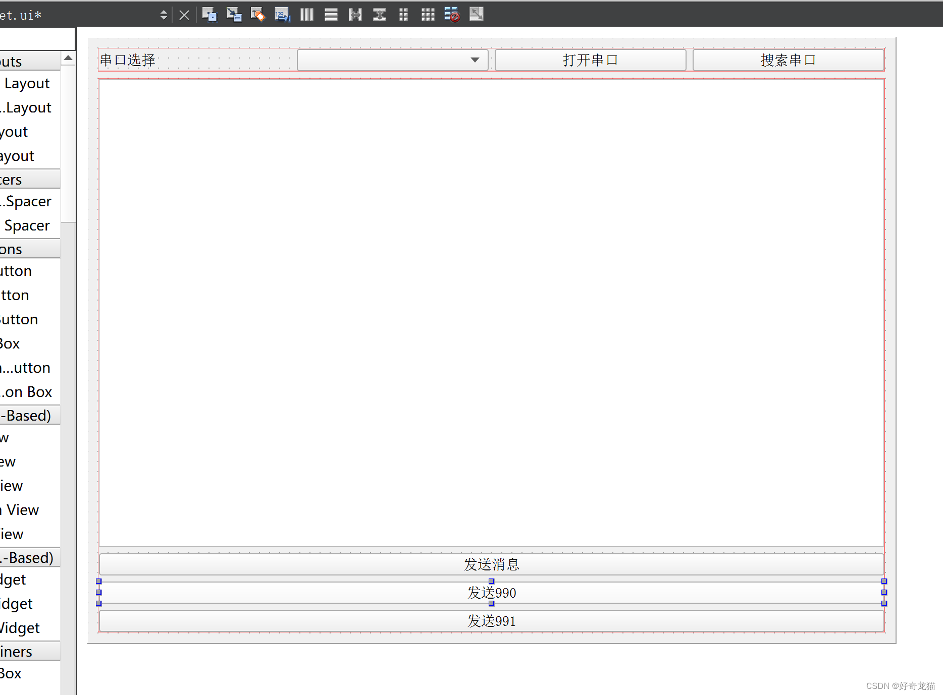This screenshot has height=695, width=943.
Task: Open the serial port combo box
Action: click(392, 60)
